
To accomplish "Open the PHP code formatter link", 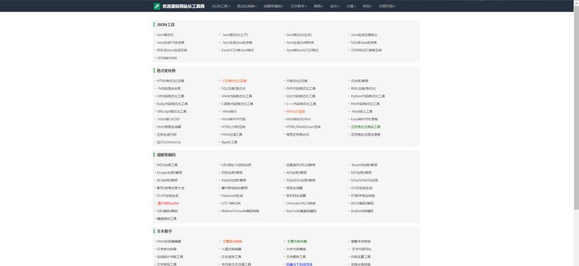I will pos(300,88).
